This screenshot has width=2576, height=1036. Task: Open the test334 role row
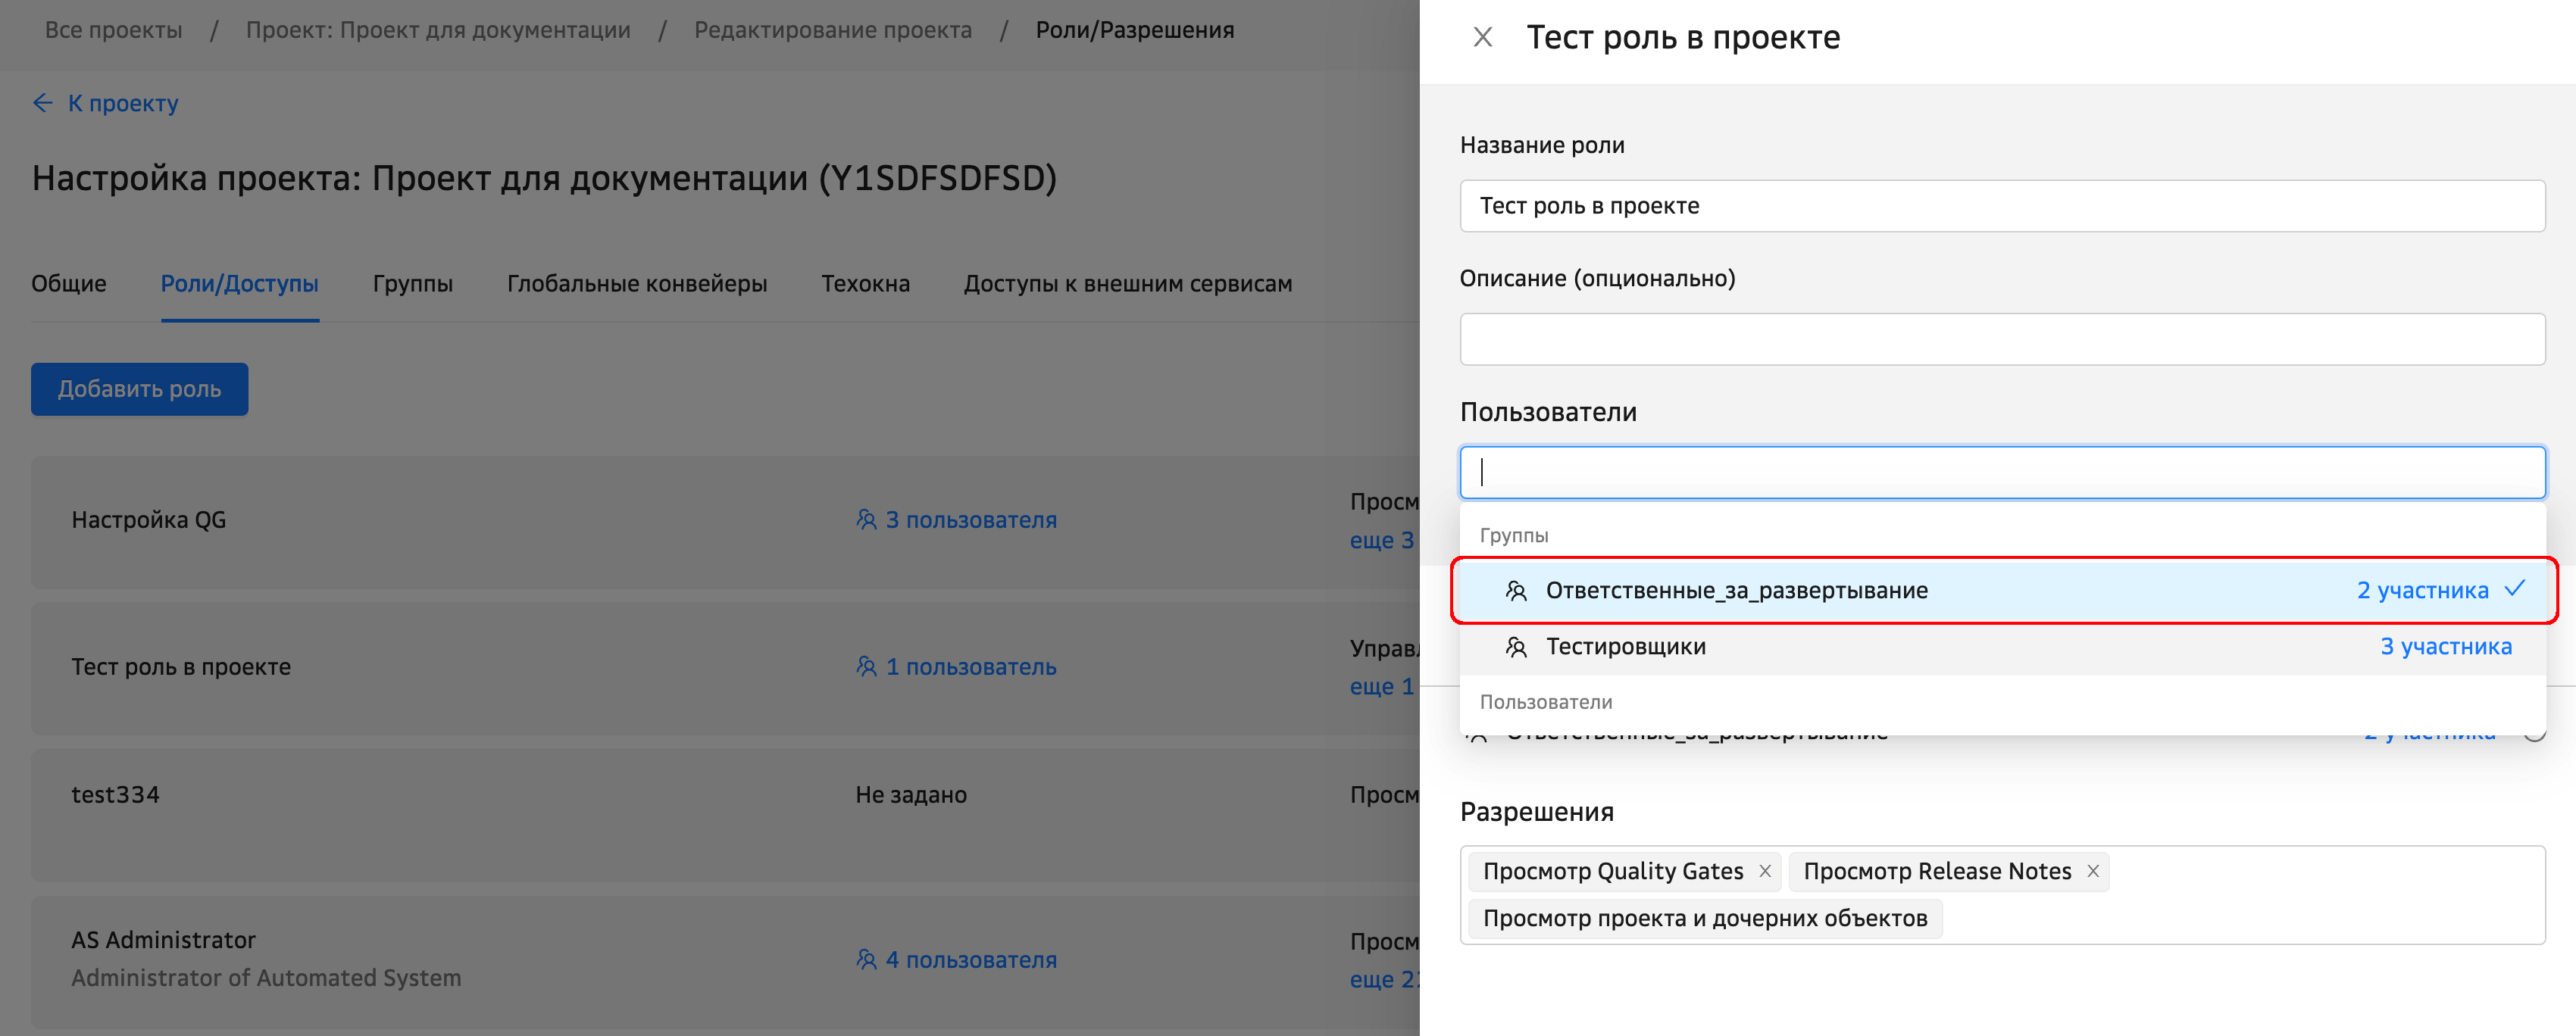[115, 795]
